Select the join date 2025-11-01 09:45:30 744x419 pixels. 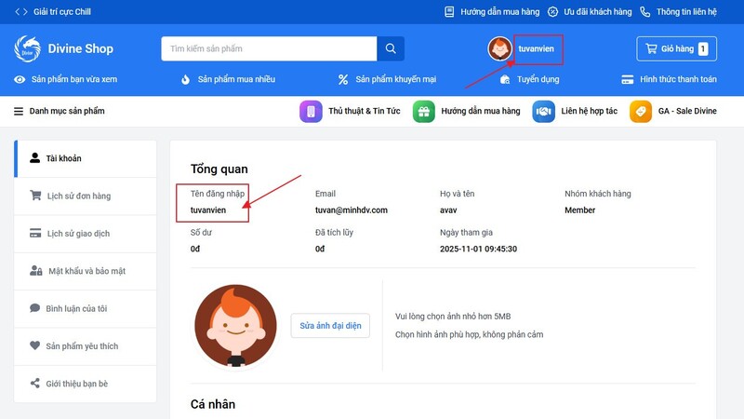[478, 249]
